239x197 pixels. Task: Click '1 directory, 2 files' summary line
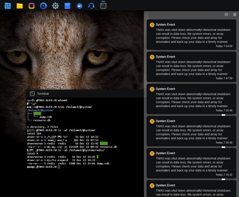[x=43, y=127]
